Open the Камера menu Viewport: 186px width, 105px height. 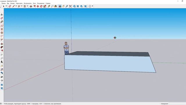12,3
